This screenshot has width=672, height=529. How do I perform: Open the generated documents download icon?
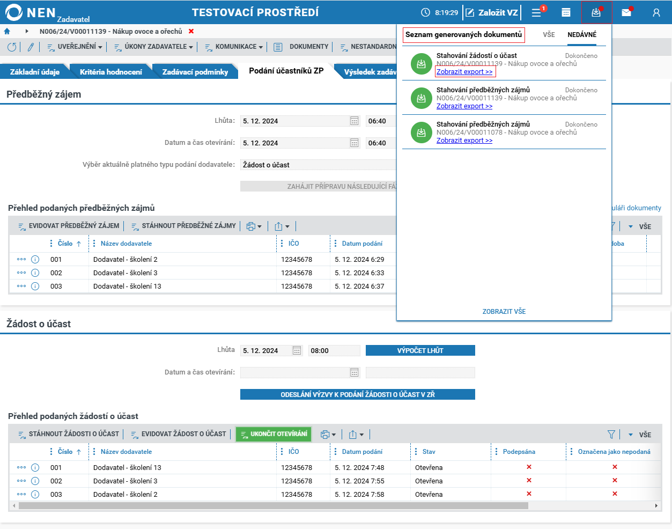point(596,12)
